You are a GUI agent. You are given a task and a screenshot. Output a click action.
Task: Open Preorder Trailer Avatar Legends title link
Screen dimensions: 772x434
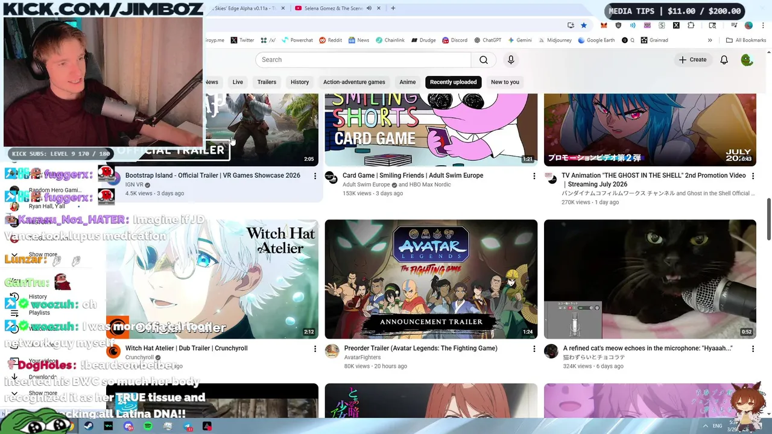(421, 348)
